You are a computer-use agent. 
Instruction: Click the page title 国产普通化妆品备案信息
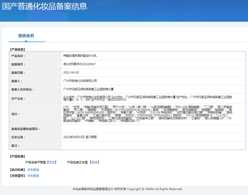pos(44,7)
